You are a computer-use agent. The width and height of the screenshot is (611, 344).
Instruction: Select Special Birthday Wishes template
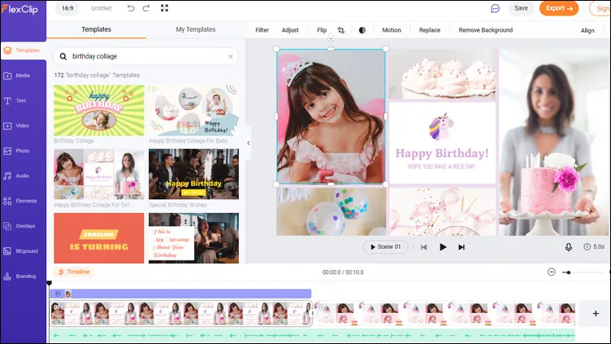[x=193, y=174]
